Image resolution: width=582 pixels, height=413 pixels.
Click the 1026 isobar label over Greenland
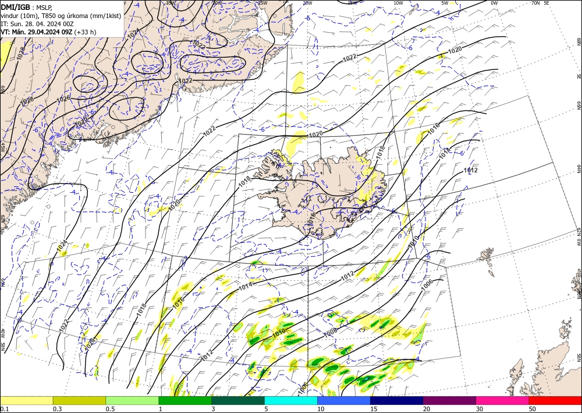point(63,99)
